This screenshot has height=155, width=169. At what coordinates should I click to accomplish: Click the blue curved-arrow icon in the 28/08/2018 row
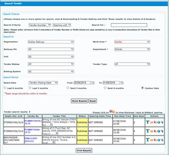162,131
